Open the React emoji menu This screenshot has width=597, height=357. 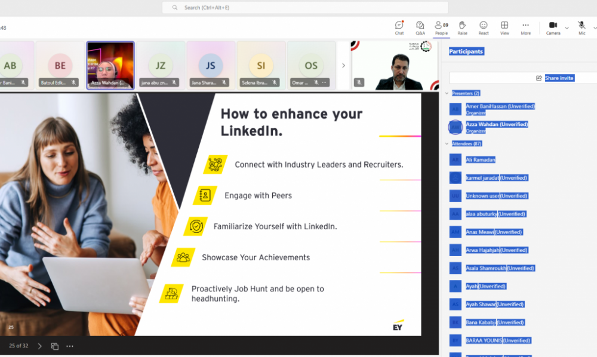click(484, 27)
